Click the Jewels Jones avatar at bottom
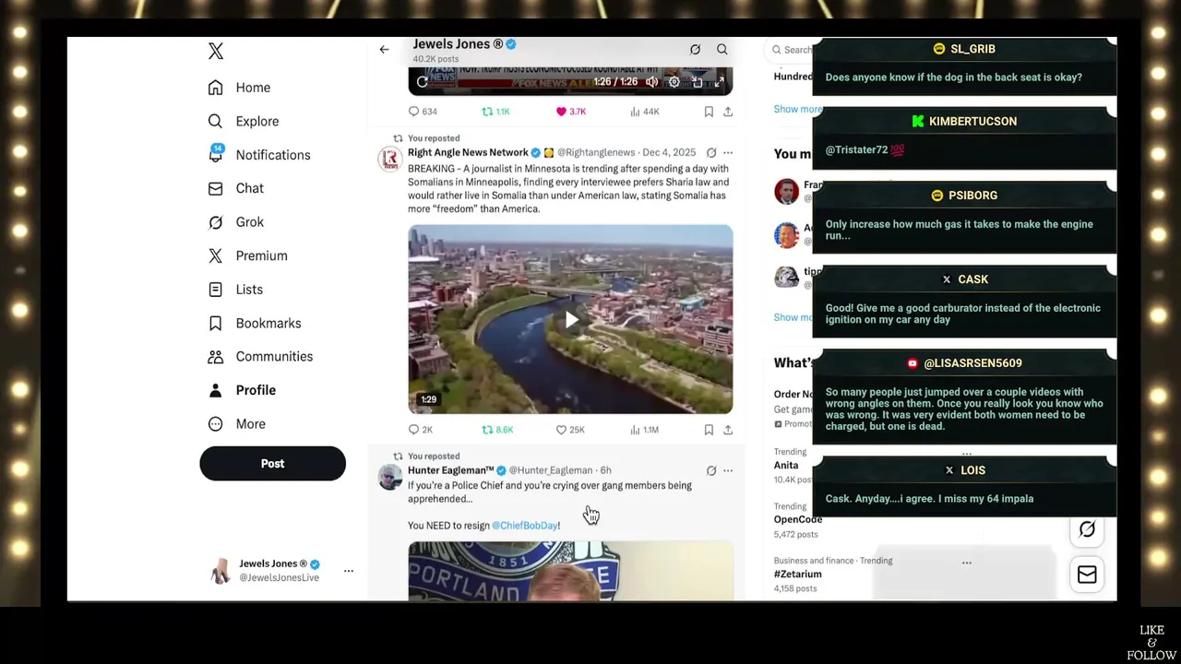 [x=221, y=571]
